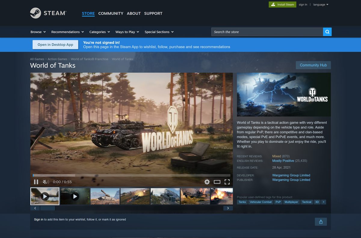Expand the Categories menu
The height and width of the screenshot is (238, 361).
pyautogui.click(x=100, y=32)
